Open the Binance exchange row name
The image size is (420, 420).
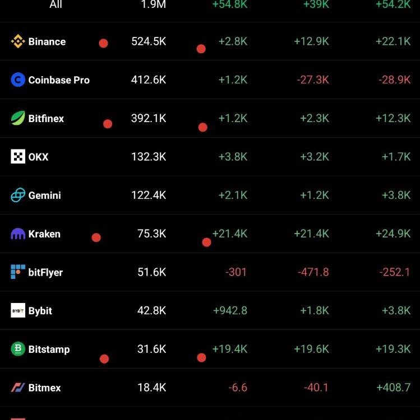(x=47, y=42)
